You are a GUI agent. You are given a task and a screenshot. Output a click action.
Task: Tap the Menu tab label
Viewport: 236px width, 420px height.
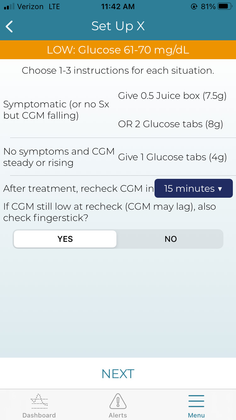pyautogui.click(x=196, y=415)
